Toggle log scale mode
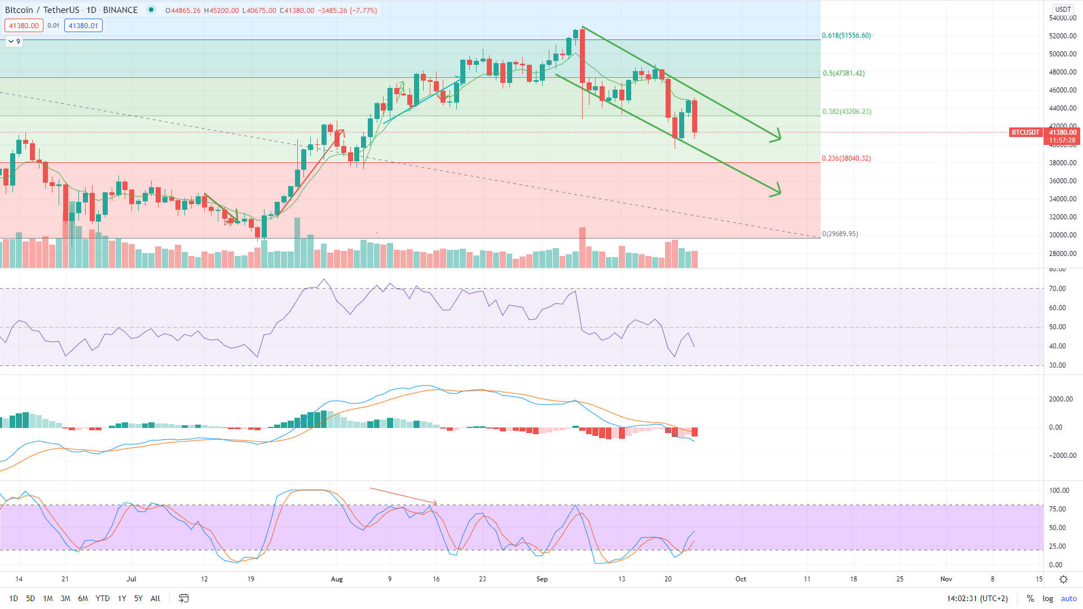This screenshot has width=1083, height=609. (1047, 598)
